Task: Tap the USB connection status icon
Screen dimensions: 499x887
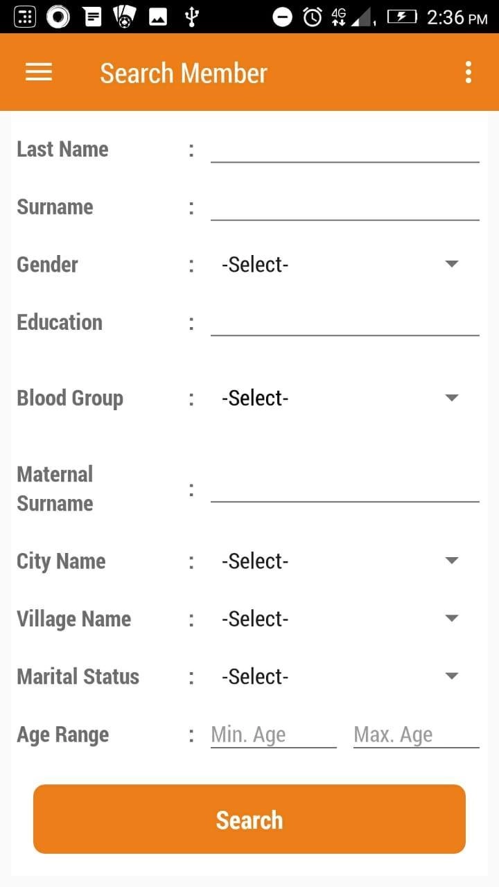Action: tap(192, 17)
